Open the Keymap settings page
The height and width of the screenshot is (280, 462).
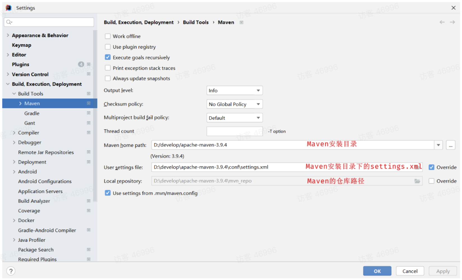click(22, 45)
